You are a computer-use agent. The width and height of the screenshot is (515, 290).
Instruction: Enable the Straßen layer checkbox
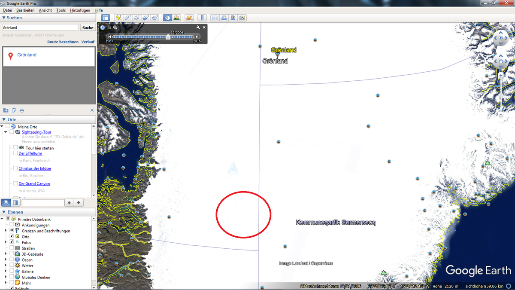[x=12, y=248]
